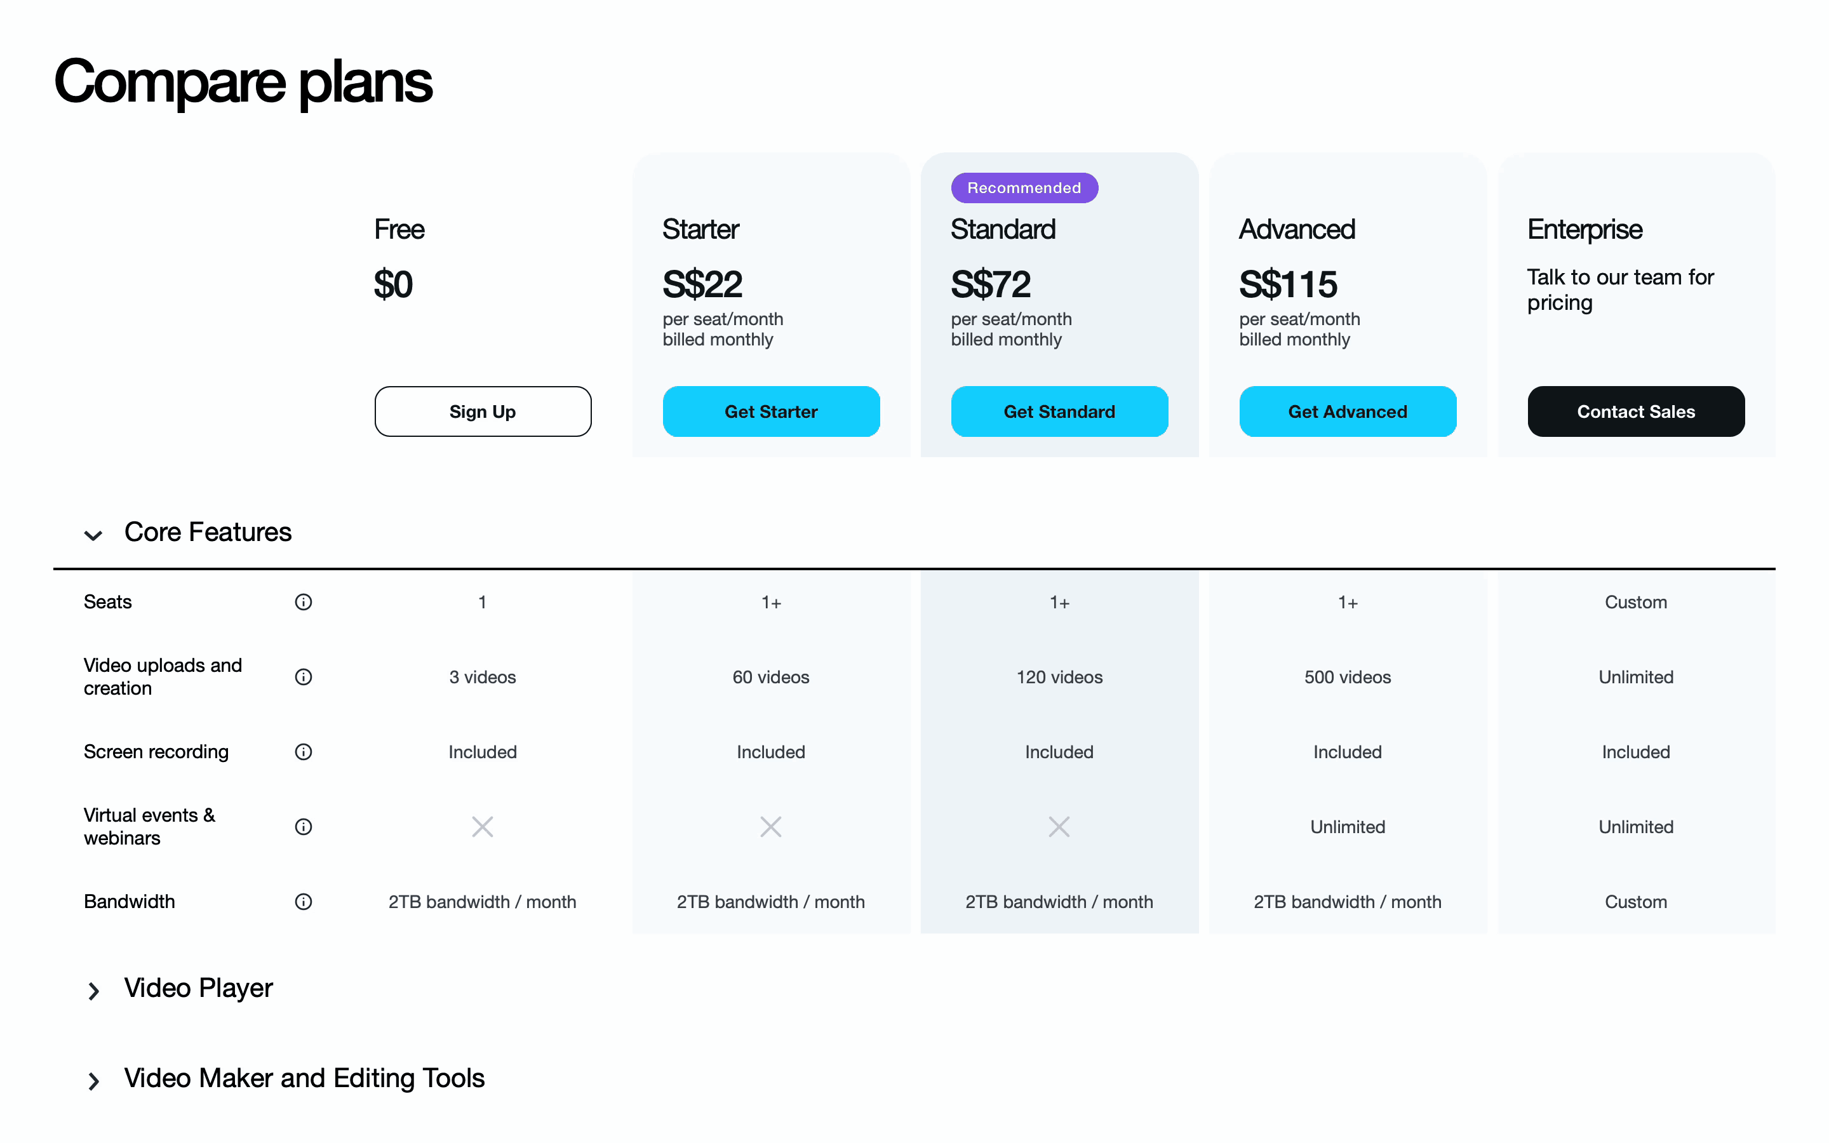Click Get Standard
Screen dimensions: 1829x1143
click(1059, 411)
